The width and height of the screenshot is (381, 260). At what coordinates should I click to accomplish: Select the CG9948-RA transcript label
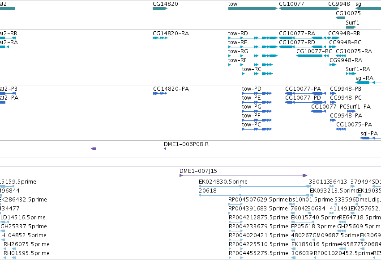pos(346,60)
